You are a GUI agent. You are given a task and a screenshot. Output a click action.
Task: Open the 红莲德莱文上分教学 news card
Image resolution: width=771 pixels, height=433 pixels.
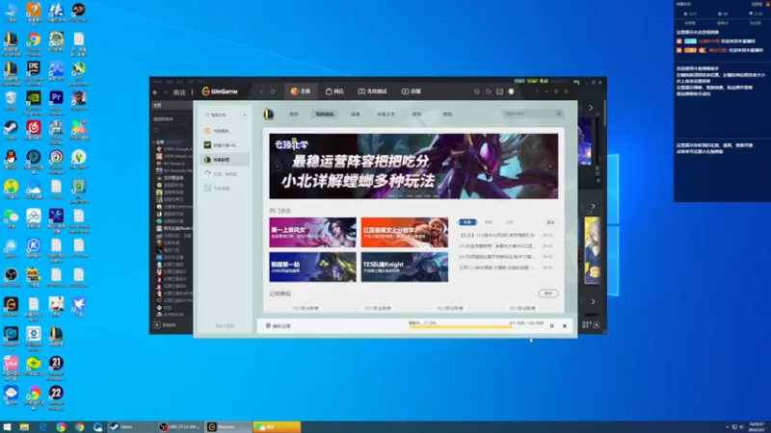pyautogui.click(x=405, y=232)
